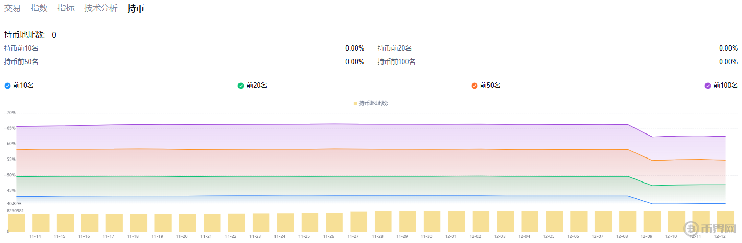Toggle the green 前20名 series checkbox
Screen dimensions: 742x243
pos(241,86)
